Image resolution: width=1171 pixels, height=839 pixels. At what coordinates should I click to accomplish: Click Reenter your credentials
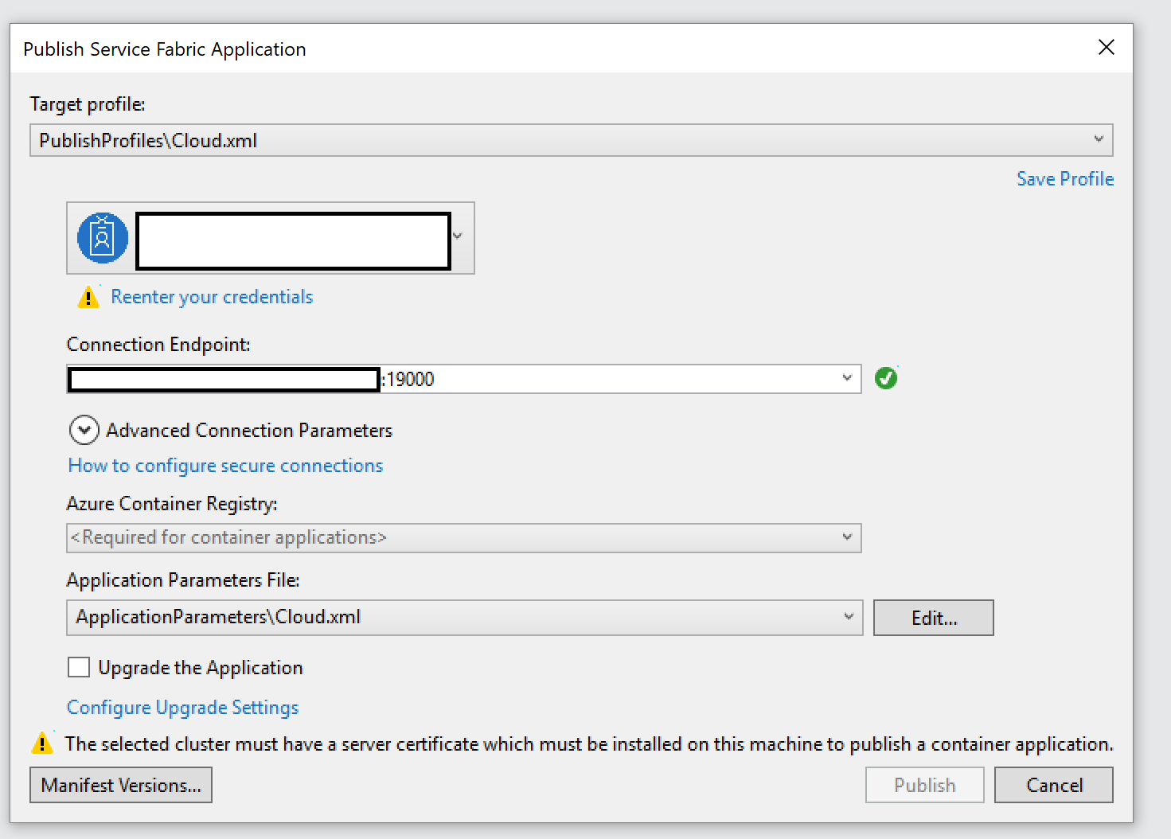pos(212,296)
